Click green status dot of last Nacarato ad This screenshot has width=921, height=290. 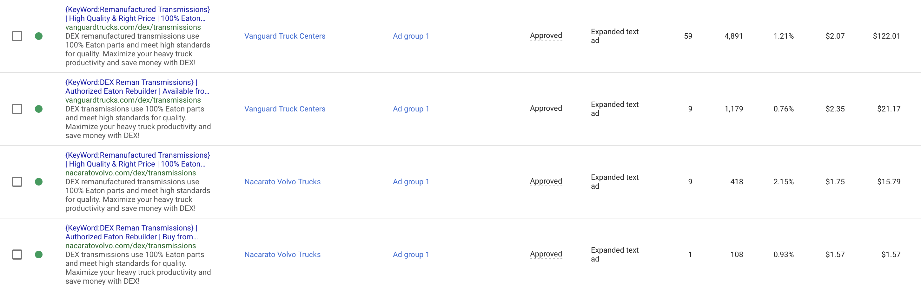click(39, 254)
